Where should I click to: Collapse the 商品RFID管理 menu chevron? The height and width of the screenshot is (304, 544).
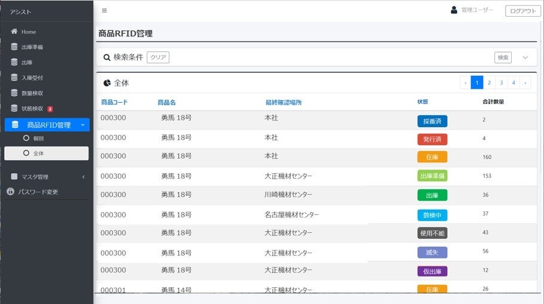tap(83, 125)
